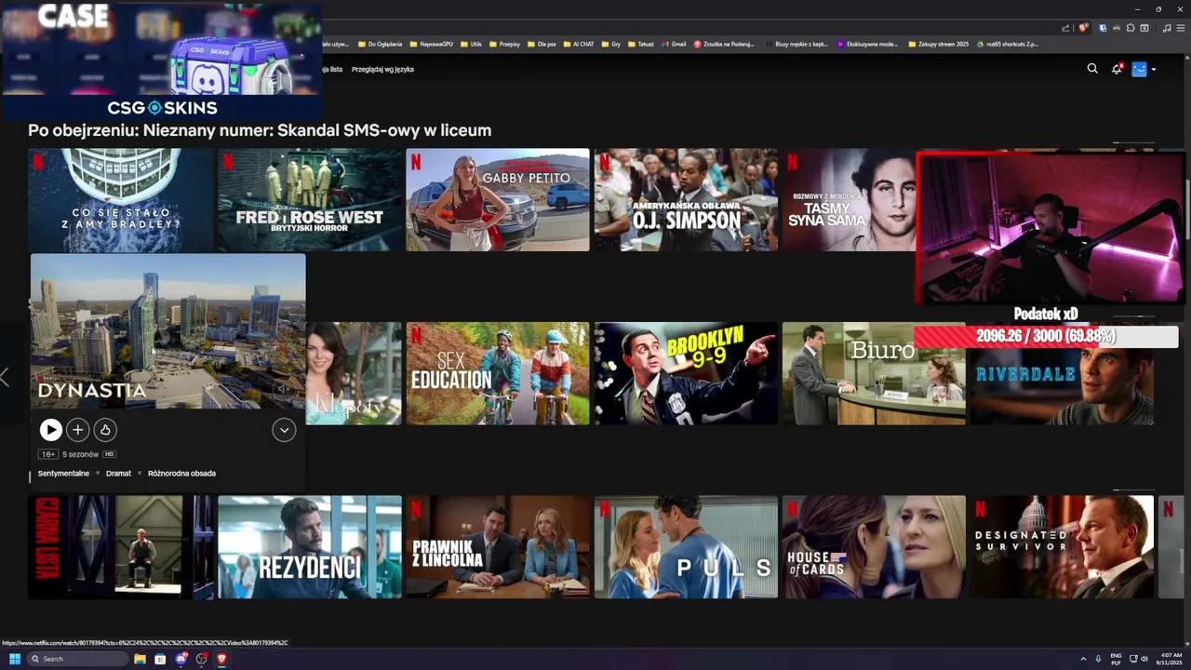Viewport: 1191px width, 670px height.
Task: Click the taskbar clock and date
Action: 1169,659
